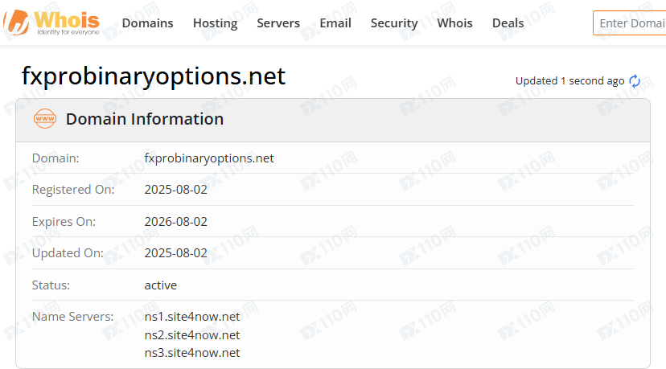Click the Registered On date 2025-08-02
Image resolution: width=666 pixels, height=369 pixels.
coord(175,190)
